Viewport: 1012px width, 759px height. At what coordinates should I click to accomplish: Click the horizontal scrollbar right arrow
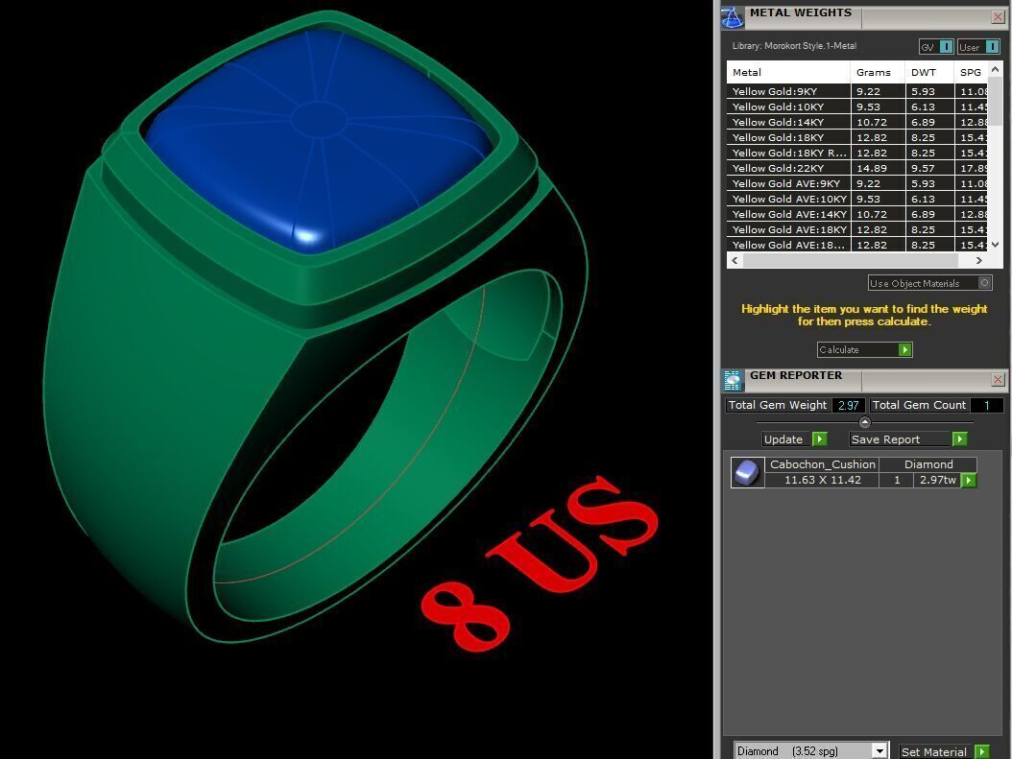pos(978,261)
